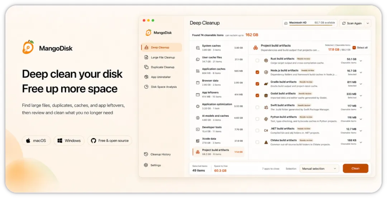Toggle the Select all checkbox
The width and height of the screenshot is (387, 198).
tap(354, 48)
